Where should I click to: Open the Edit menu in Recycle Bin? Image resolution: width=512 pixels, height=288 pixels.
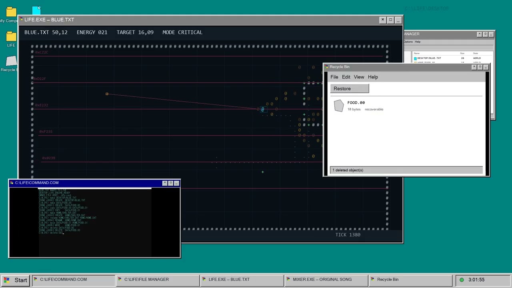(346, 77)
